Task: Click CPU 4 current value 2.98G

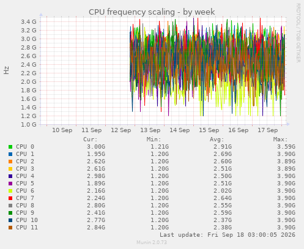Action: [x=96, y=176]
